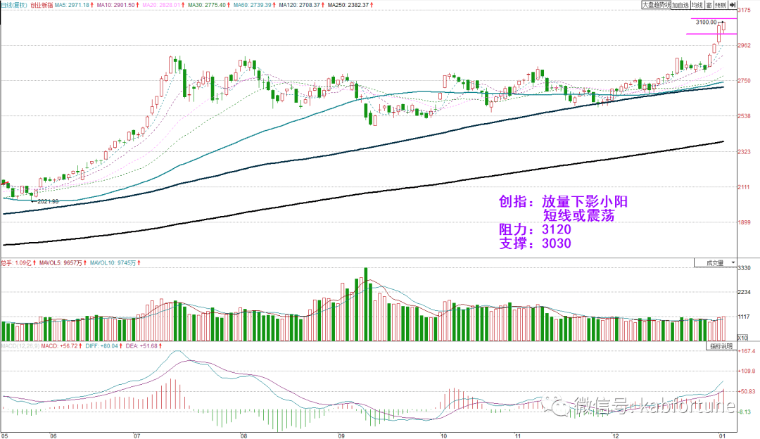Click the MA5 moving average label
This screenshot has width=760, height=439.
tap(73, 5)
